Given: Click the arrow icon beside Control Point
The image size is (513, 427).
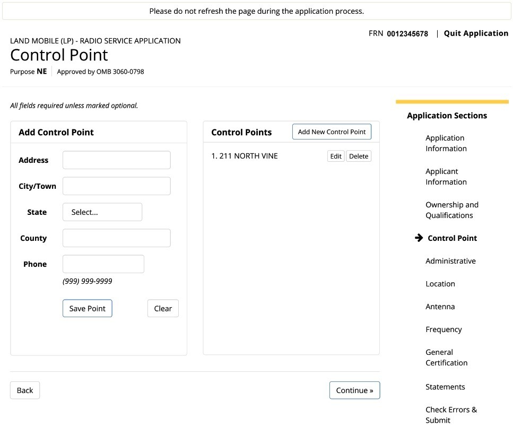Looking at the screenshot, I should click(419, 238).
